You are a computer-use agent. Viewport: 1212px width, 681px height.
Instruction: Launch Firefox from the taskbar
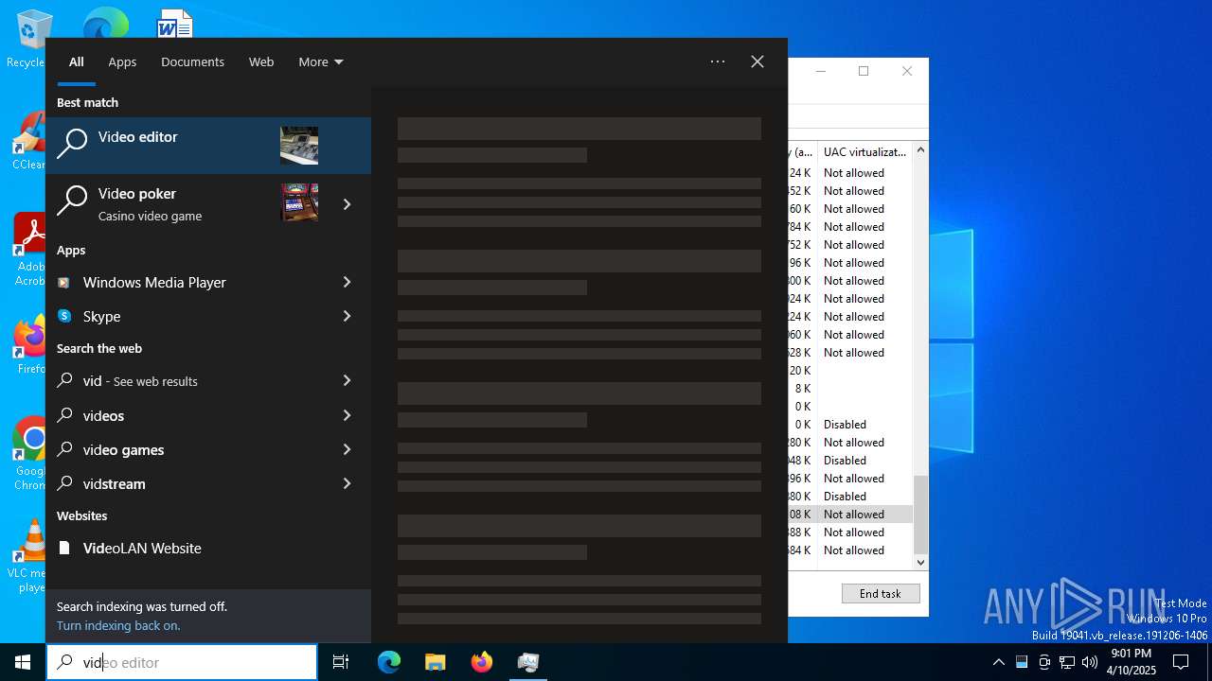482,662
